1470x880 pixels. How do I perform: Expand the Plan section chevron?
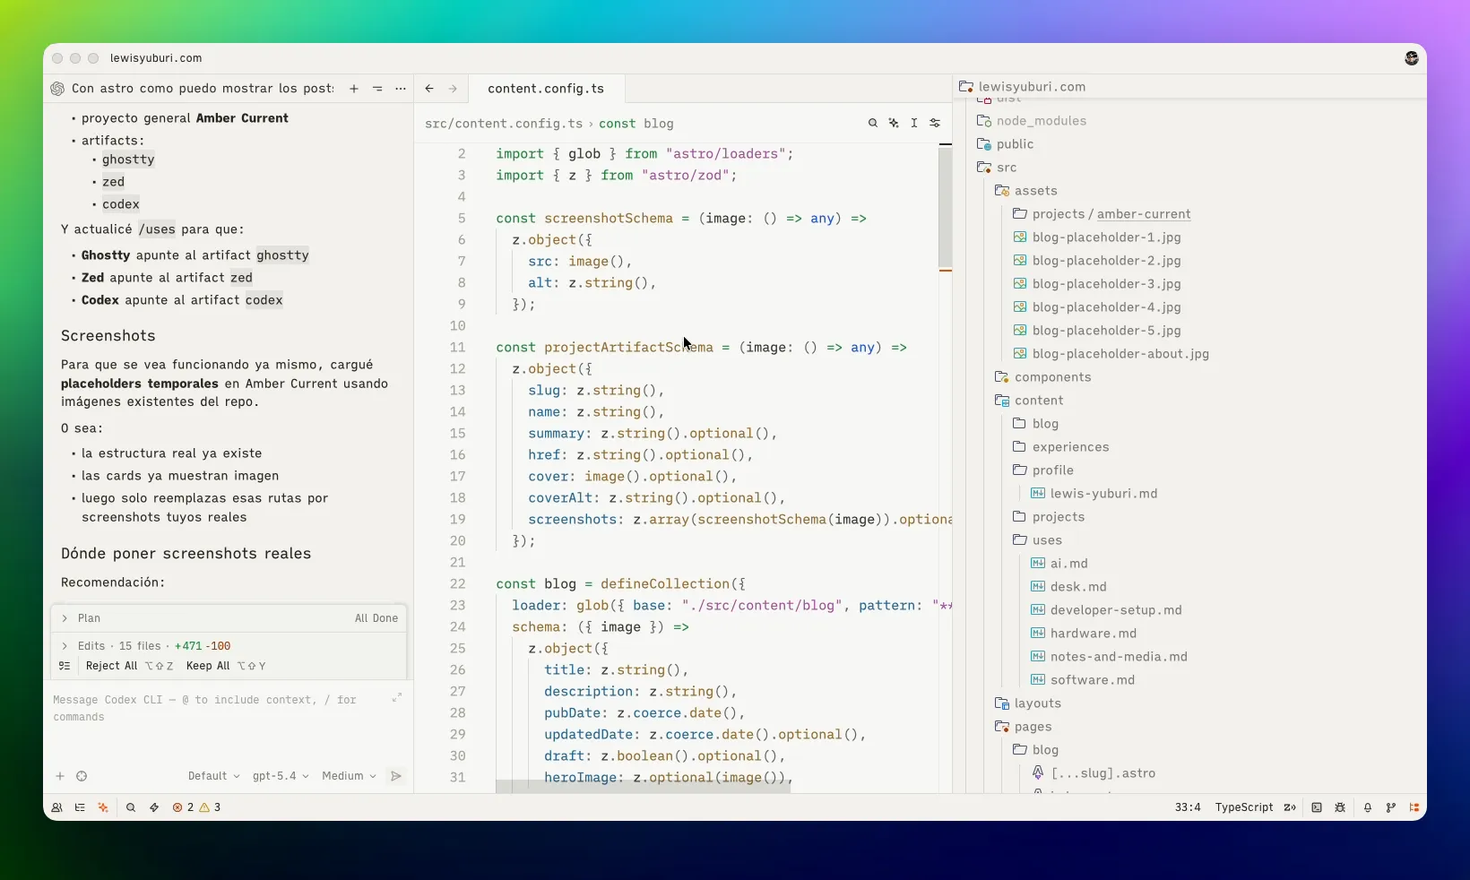pyautogui.click(x=65, y=618)
